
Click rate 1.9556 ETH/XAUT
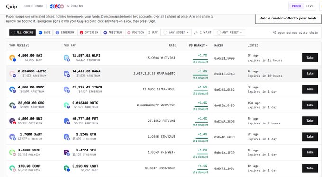pyautogui.click(x=161, y=137)
